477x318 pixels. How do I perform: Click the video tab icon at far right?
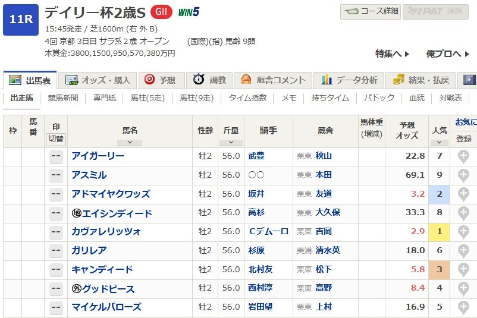click(469, 80)
